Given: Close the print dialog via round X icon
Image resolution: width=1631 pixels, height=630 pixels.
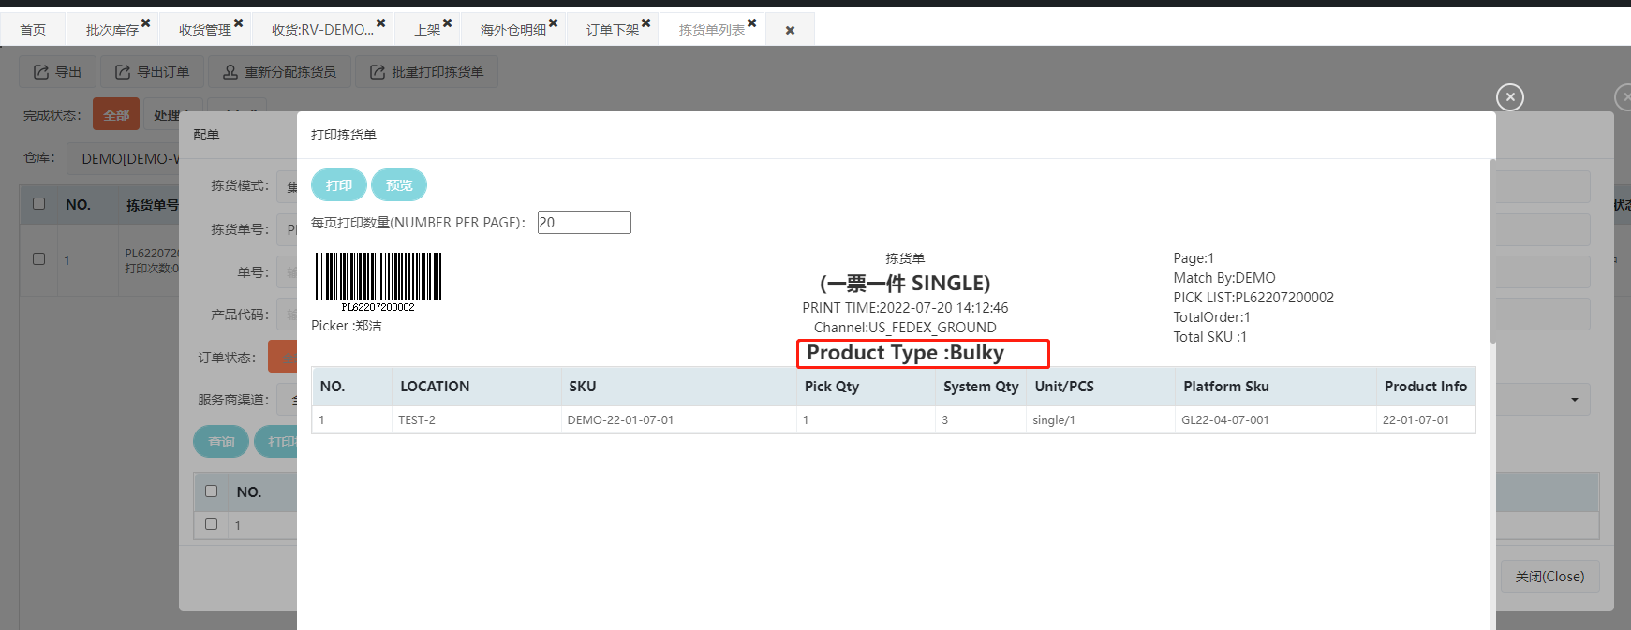Looking at the screenshot, I should [1510, 97].
